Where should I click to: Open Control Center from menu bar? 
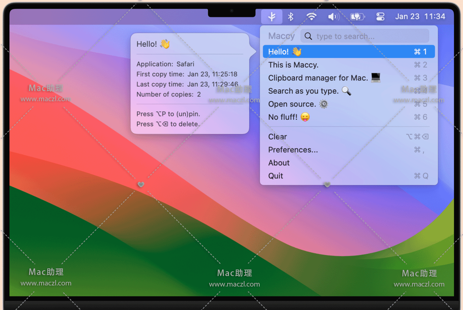click(x=380, y=17)
